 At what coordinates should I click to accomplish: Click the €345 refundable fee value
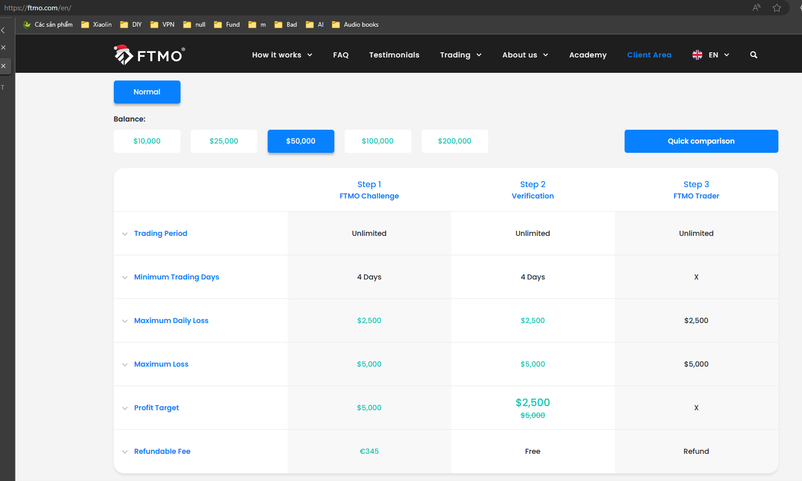coord(369,451)
